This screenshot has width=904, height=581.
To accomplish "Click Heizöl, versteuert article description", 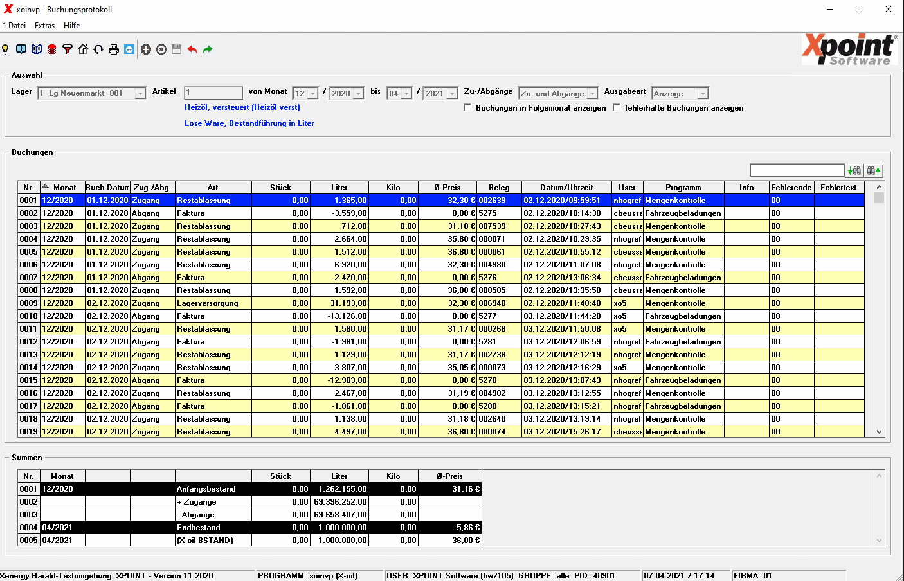I will click(242, 107).
